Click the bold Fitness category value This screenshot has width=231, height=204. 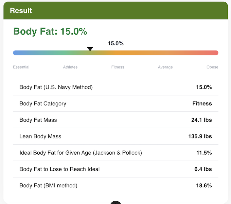point(202,103)
